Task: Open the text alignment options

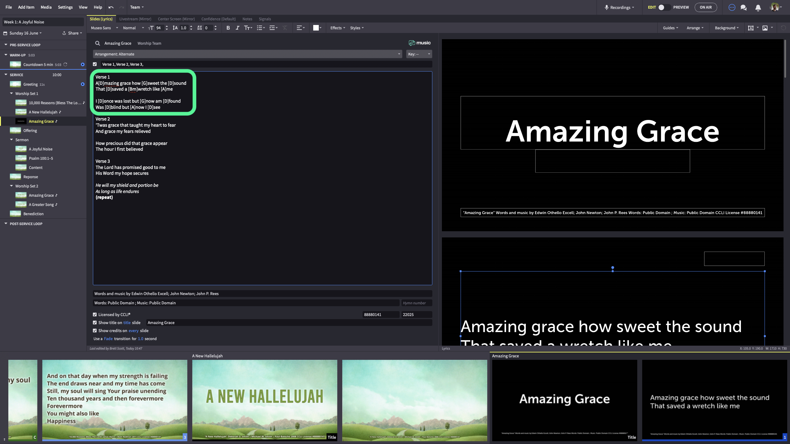Action: tap(301, 28)
